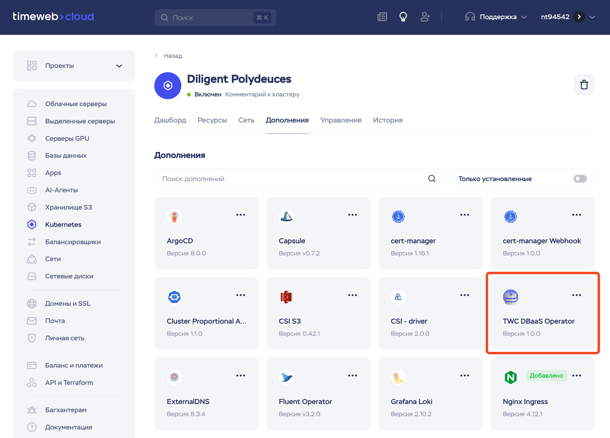Click the Nginx Ingress green N icon
The width and height of the screenshot is (610, 438).
(x=510, y=377)
